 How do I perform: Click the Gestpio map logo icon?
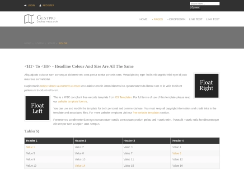29,19
